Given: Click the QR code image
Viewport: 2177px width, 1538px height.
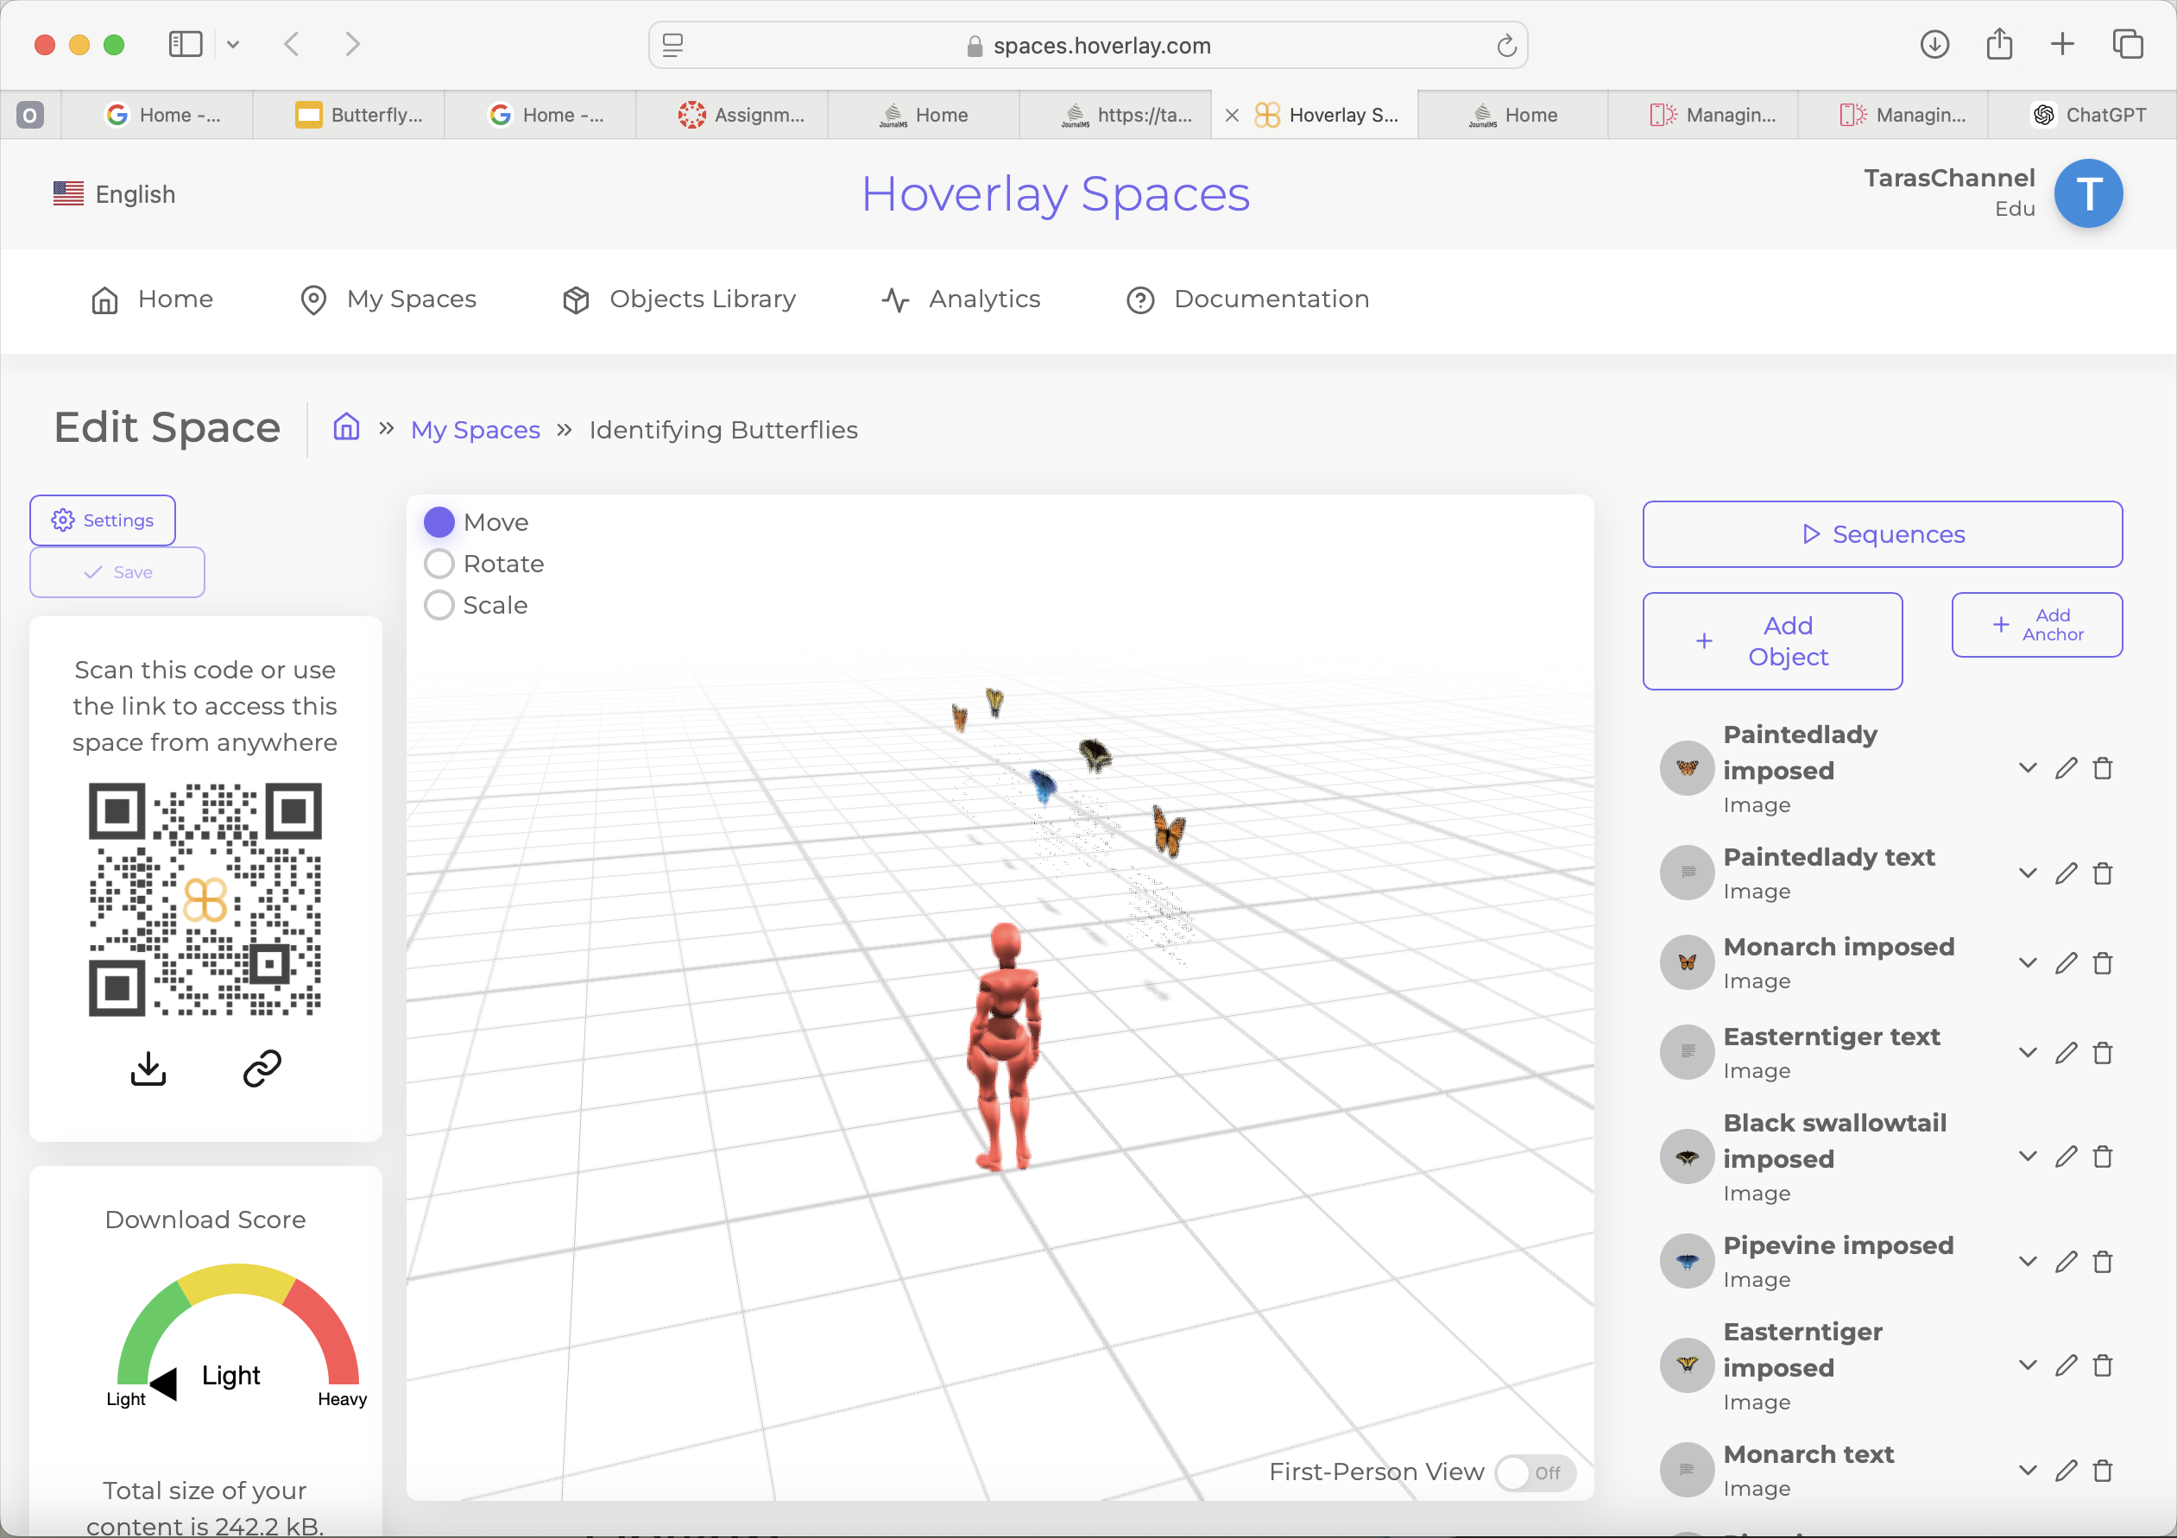Looking at the screenshot, I should [x=205, y=900].
